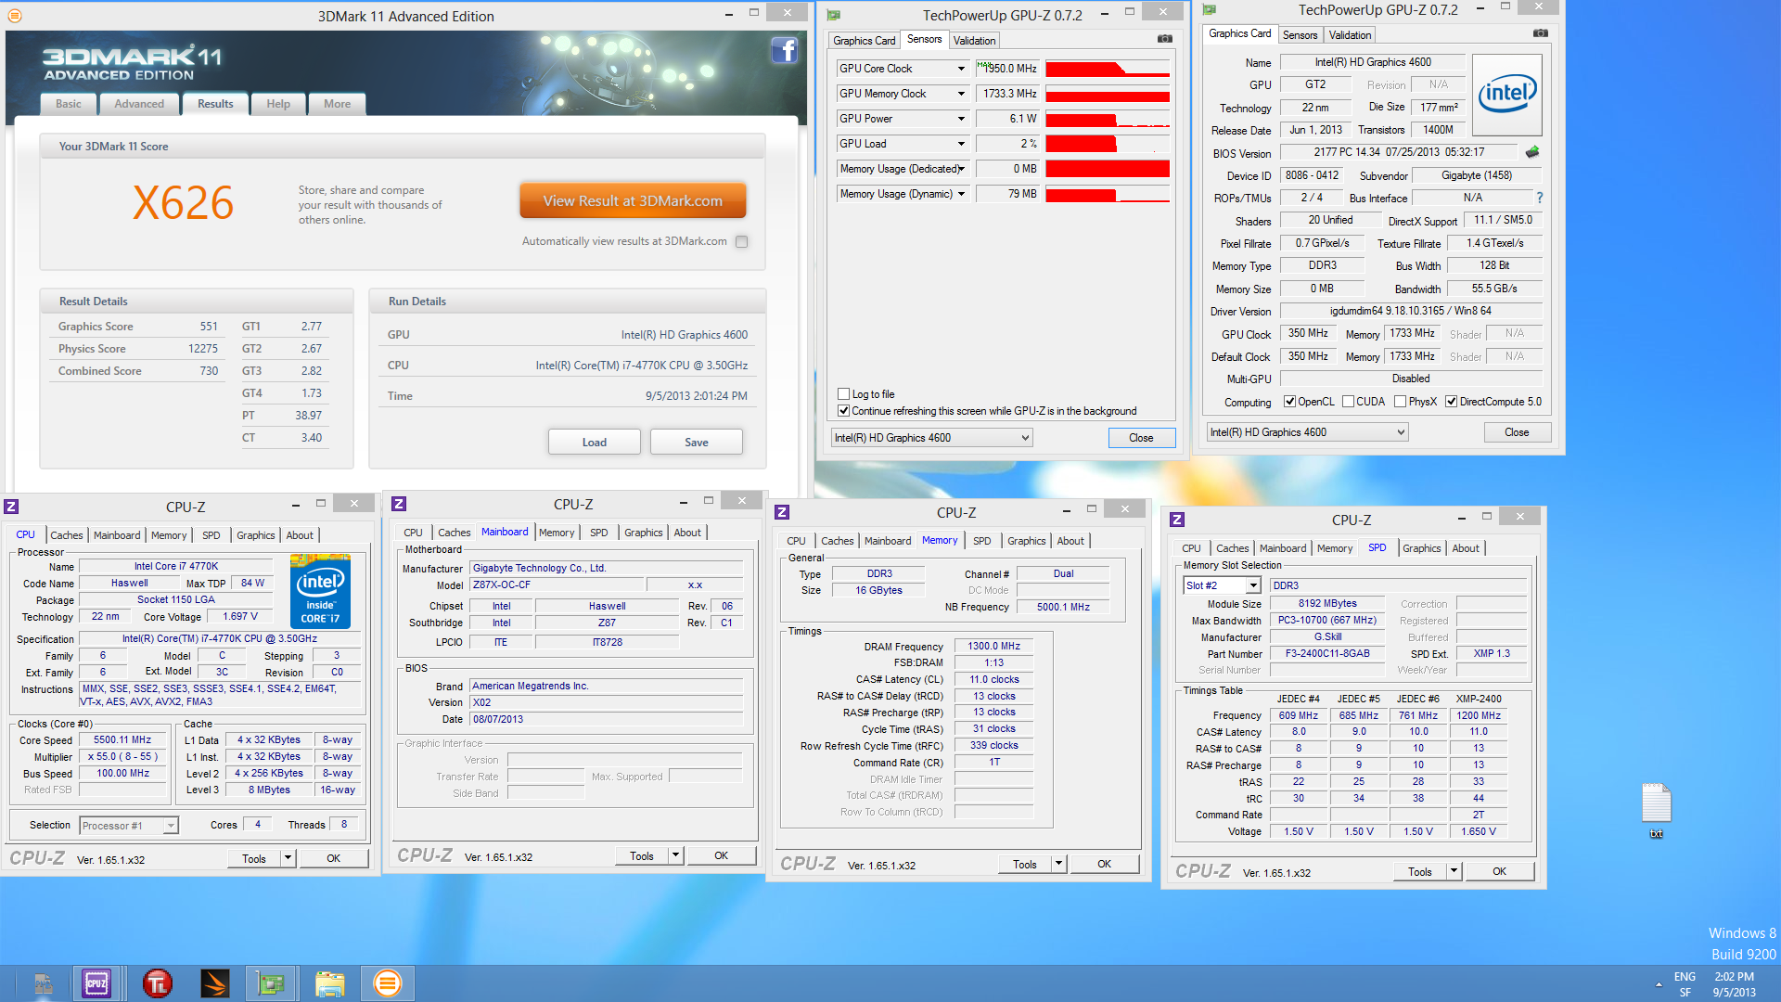Open the GPU Load sensor dropdown

961,144
